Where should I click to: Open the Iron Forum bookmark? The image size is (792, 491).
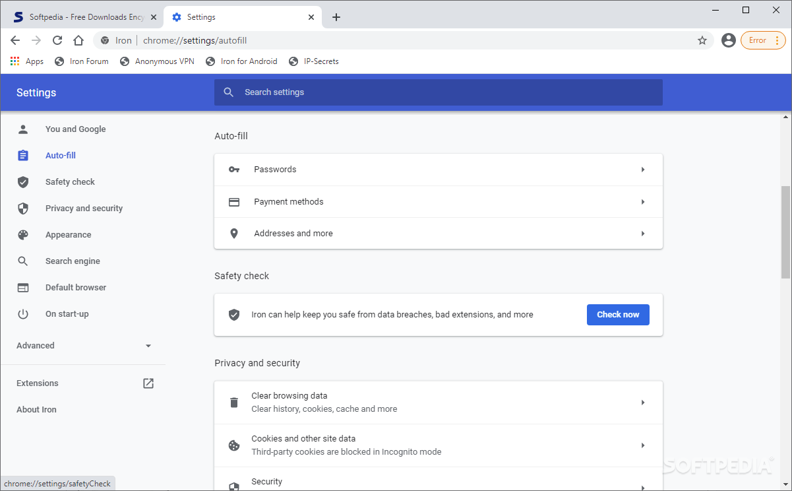[x=81, y=61]
